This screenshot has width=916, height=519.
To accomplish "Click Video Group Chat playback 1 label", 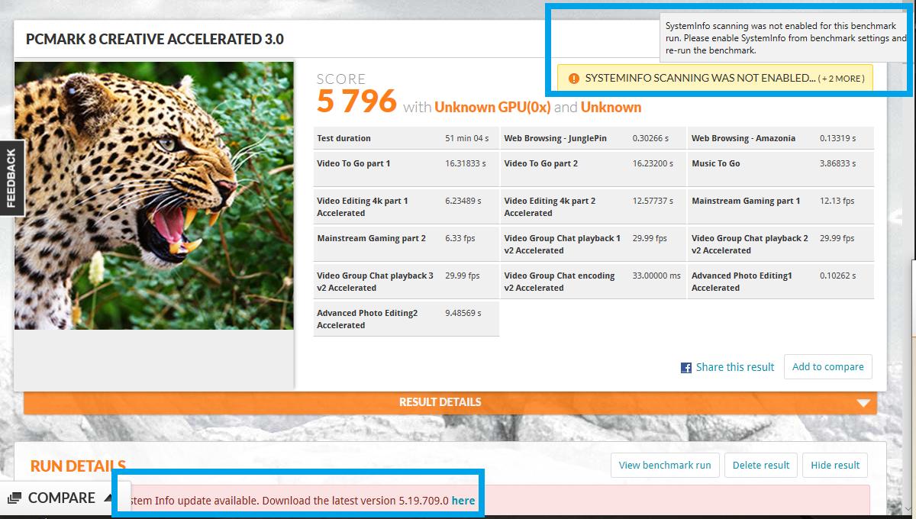I will coord(563,244).
